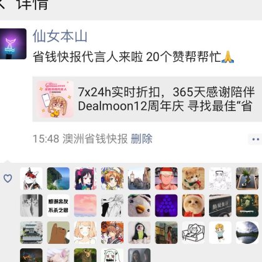
Task: Open the cat with sunglasses liker avatar
Action: (31, 178)
